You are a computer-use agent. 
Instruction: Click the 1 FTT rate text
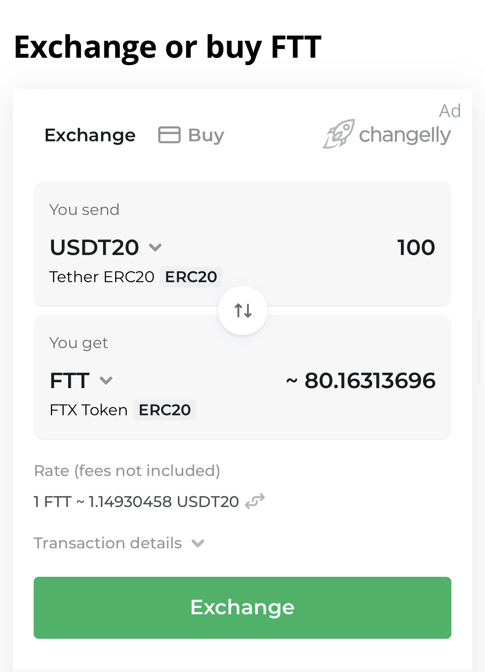click(136, 502)
